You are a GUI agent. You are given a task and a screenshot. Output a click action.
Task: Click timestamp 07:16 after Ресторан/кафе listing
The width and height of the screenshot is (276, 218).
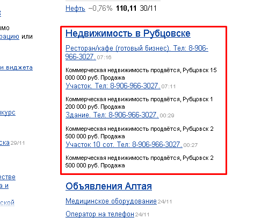click(x=104, y=58)
